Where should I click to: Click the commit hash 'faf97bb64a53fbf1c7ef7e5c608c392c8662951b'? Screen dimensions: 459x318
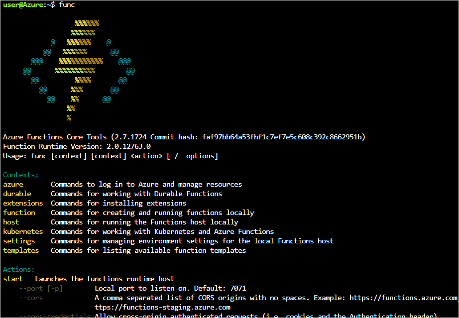click(282, 137)
